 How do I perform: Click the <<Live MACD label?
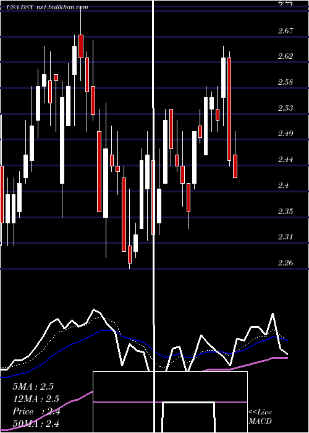(260, 416)
